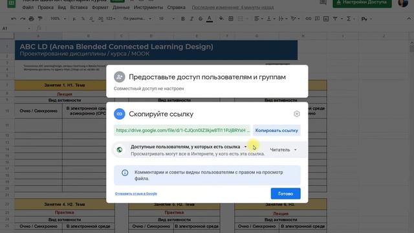Click the Insert link toolbar icon
Image resolution: width=414 pixels, height=233 pixels.
(308, 19)
